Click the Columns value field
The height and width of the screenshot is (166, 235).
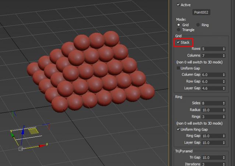pyautogui.click(x=212, y=56)
